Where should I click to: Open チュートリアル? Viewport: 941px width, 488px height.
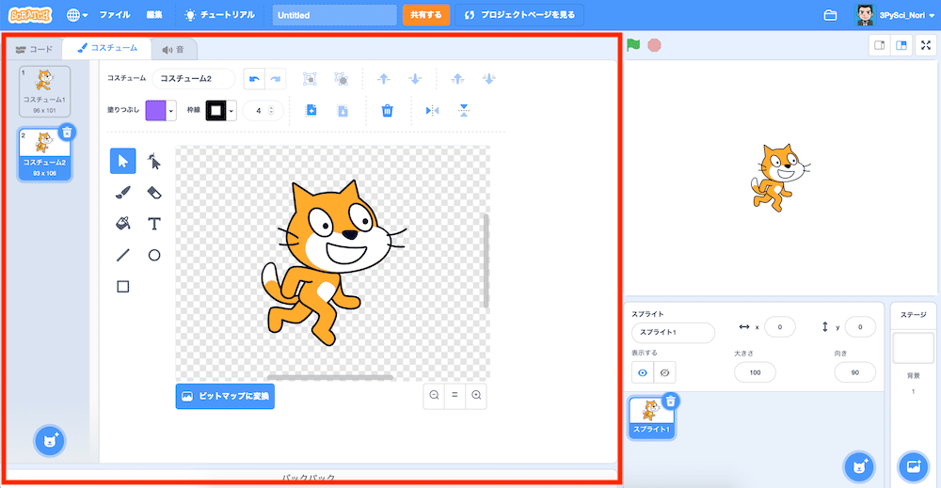[219, 15]
